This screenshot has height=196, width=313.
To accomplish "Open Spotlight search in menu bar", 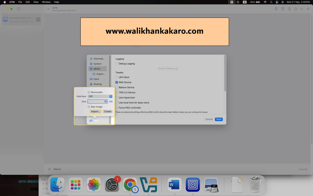I will coord(271,2).
